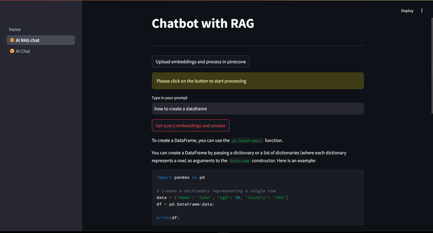Image resolution: width=433 pixels, height=233 pixels.
Task: Switch to the AI Chat page
Action: [x=23, y=51]
